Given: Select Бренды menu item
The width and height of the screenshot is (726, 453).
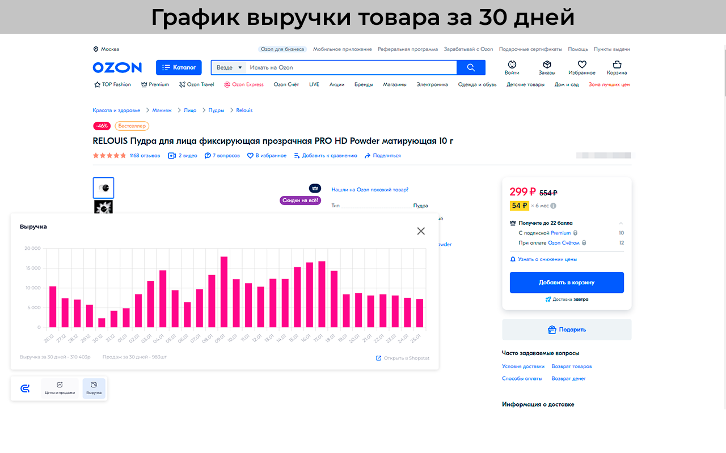Looking at the screenshot, I should coord(364,84).
